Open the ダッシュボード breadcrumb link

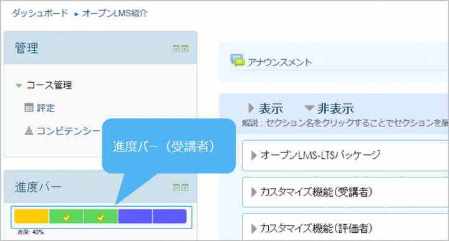coord(40,13)
